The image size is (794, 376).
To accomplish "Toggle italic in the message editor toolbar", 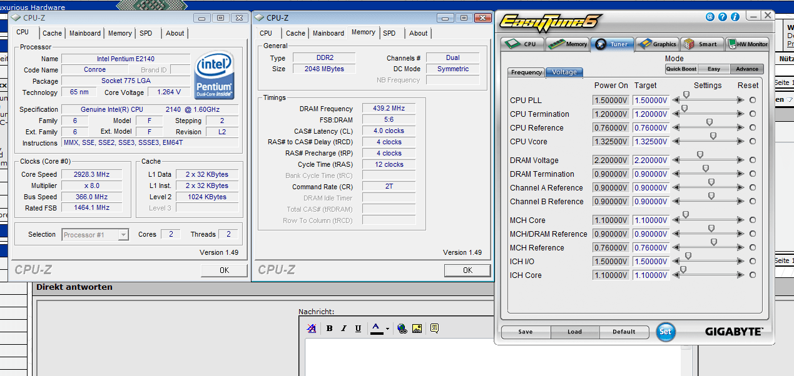I will (344, 329).
